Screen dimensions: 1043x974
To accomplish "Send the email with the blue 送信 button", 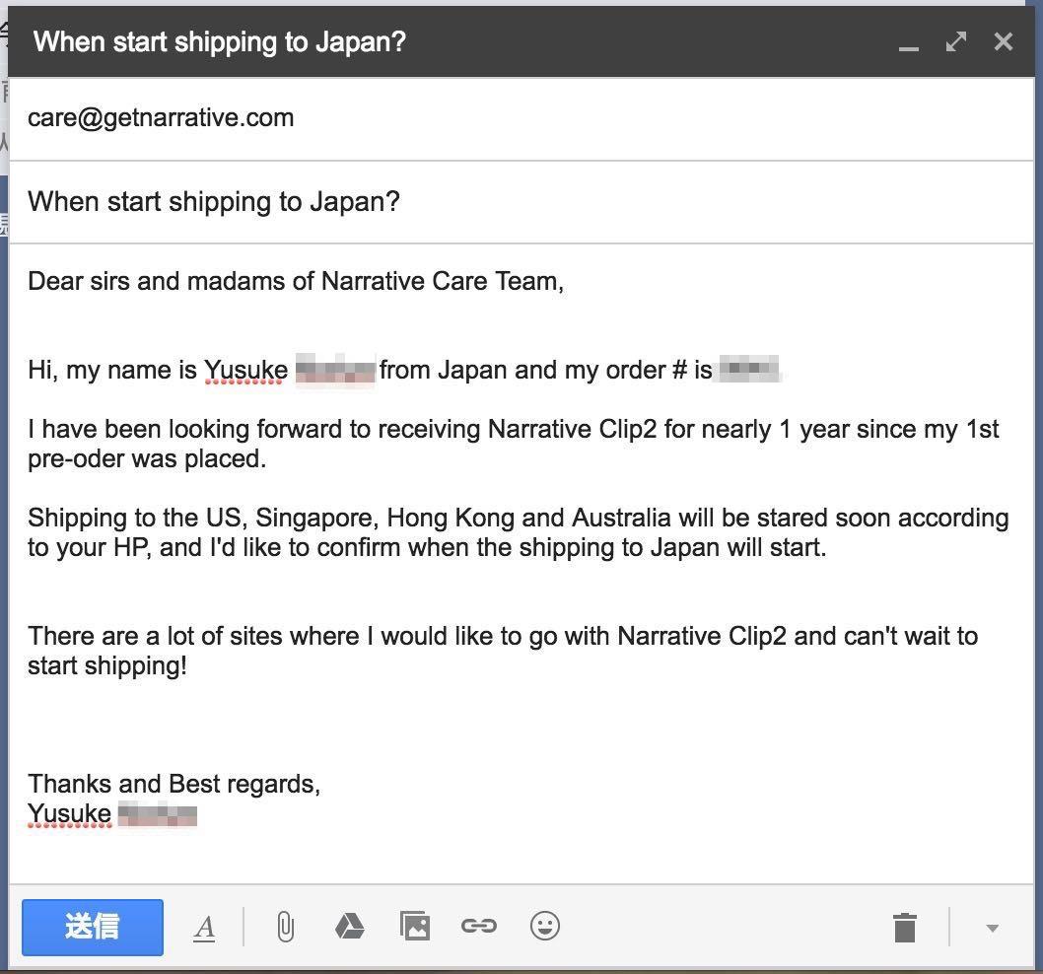I will [93, 927].
